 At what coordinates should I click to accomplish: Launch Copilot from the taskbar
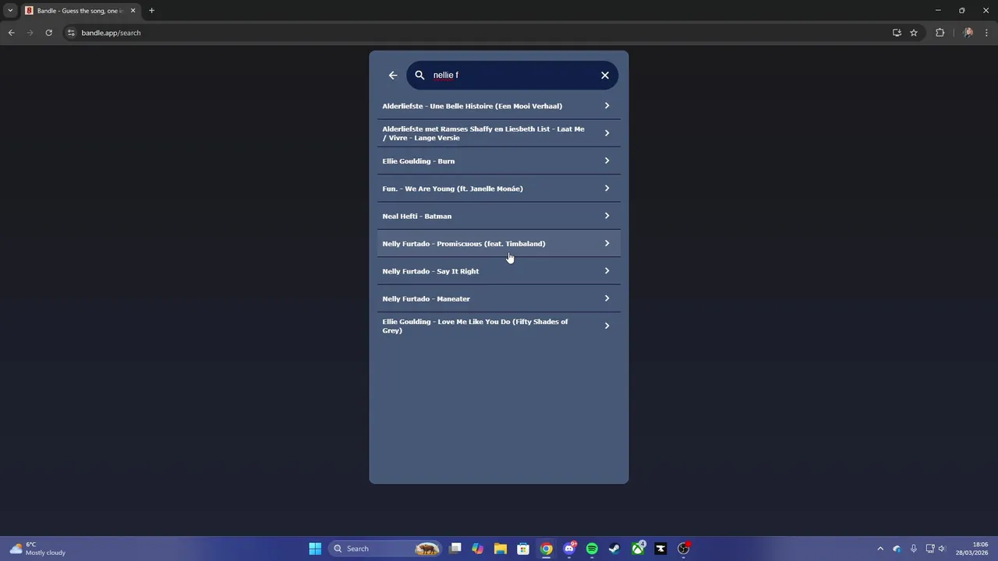478,549
